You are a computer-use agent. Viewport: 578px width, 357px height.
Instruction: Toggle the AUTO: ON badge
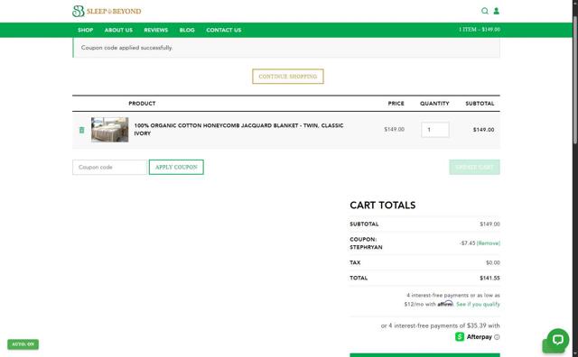pos(23,344)
